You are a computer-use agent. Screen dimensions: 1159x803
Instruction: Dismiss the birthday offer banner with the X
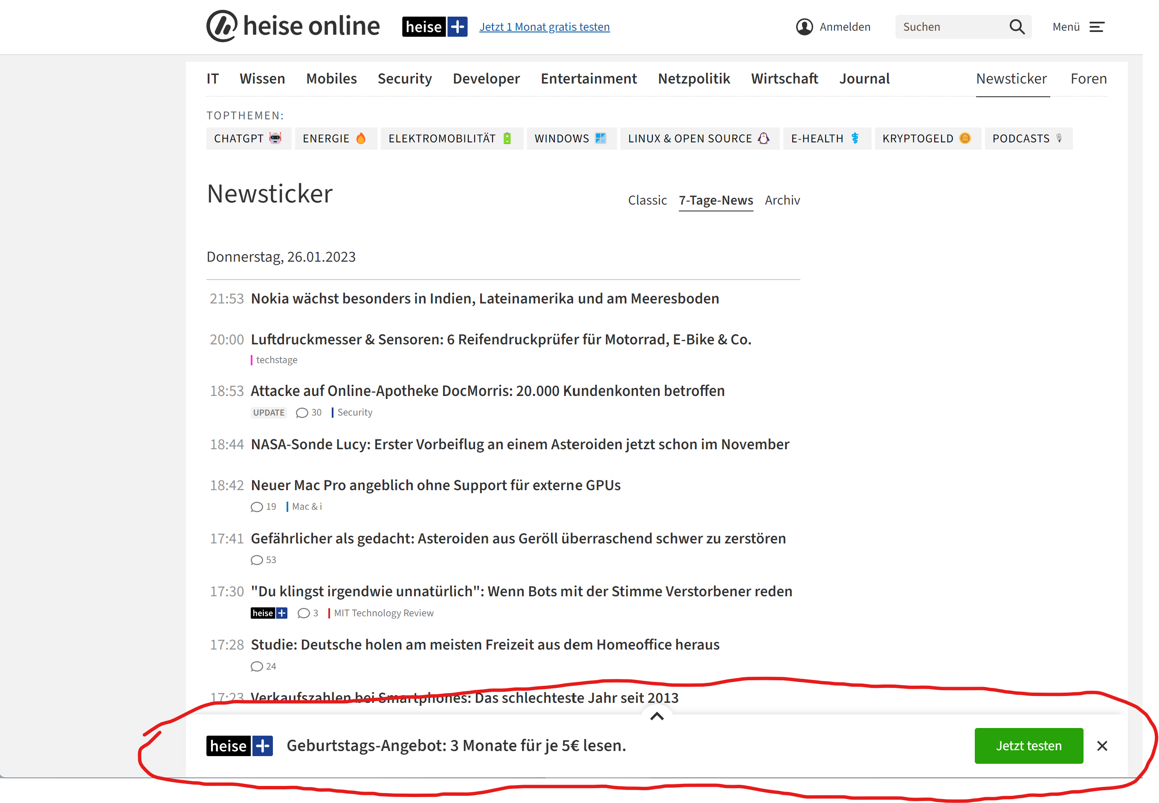click(1103, 745)
